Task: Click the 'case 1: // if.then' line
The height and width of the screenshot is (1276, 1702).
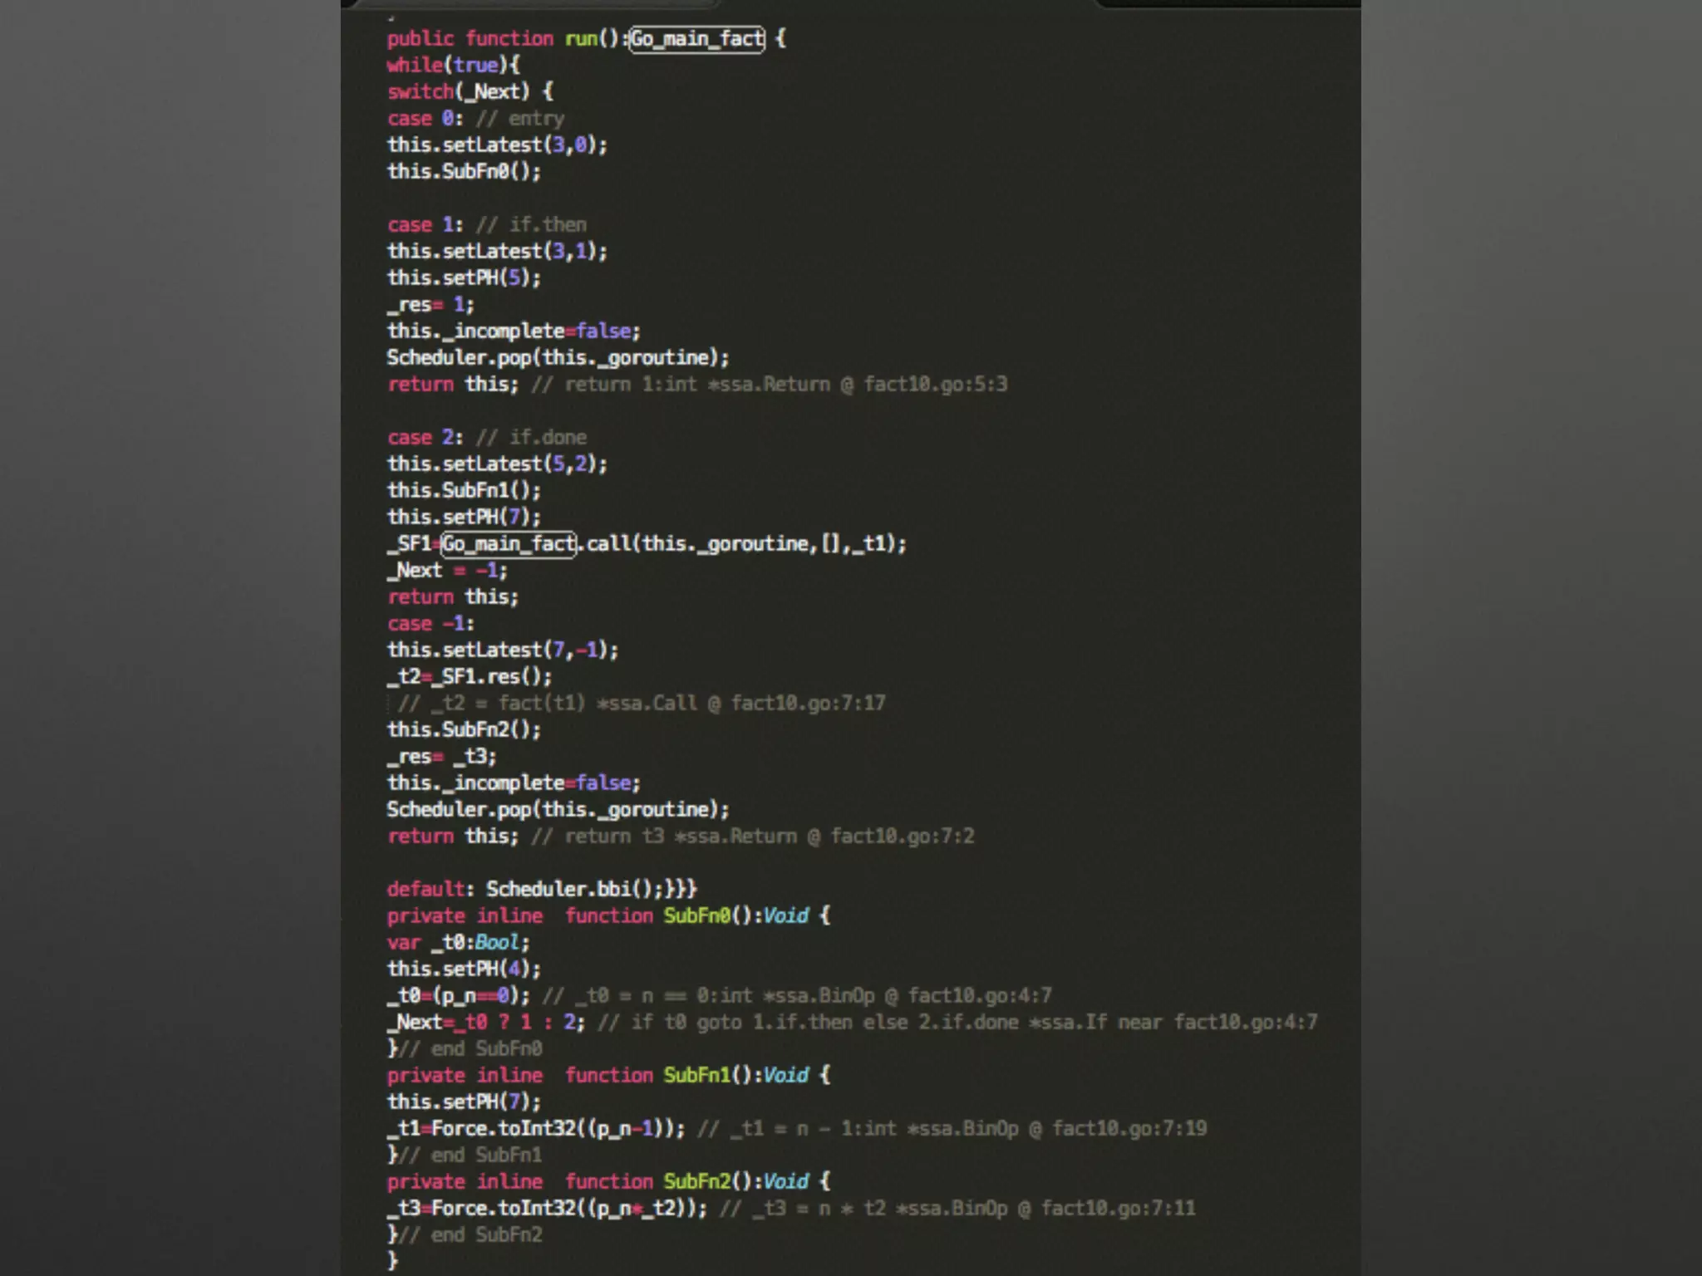Action: [486, 224]
